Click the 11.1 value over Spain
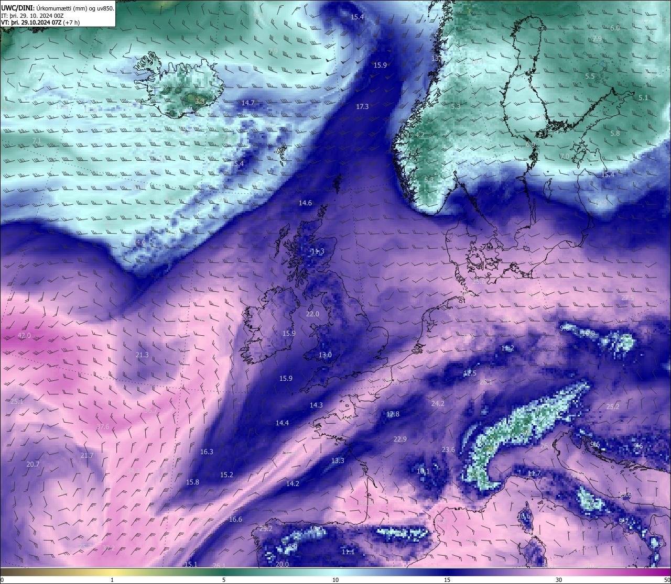Screen dimensions: 671x584 pyautogui.click(x=348, y=552)
